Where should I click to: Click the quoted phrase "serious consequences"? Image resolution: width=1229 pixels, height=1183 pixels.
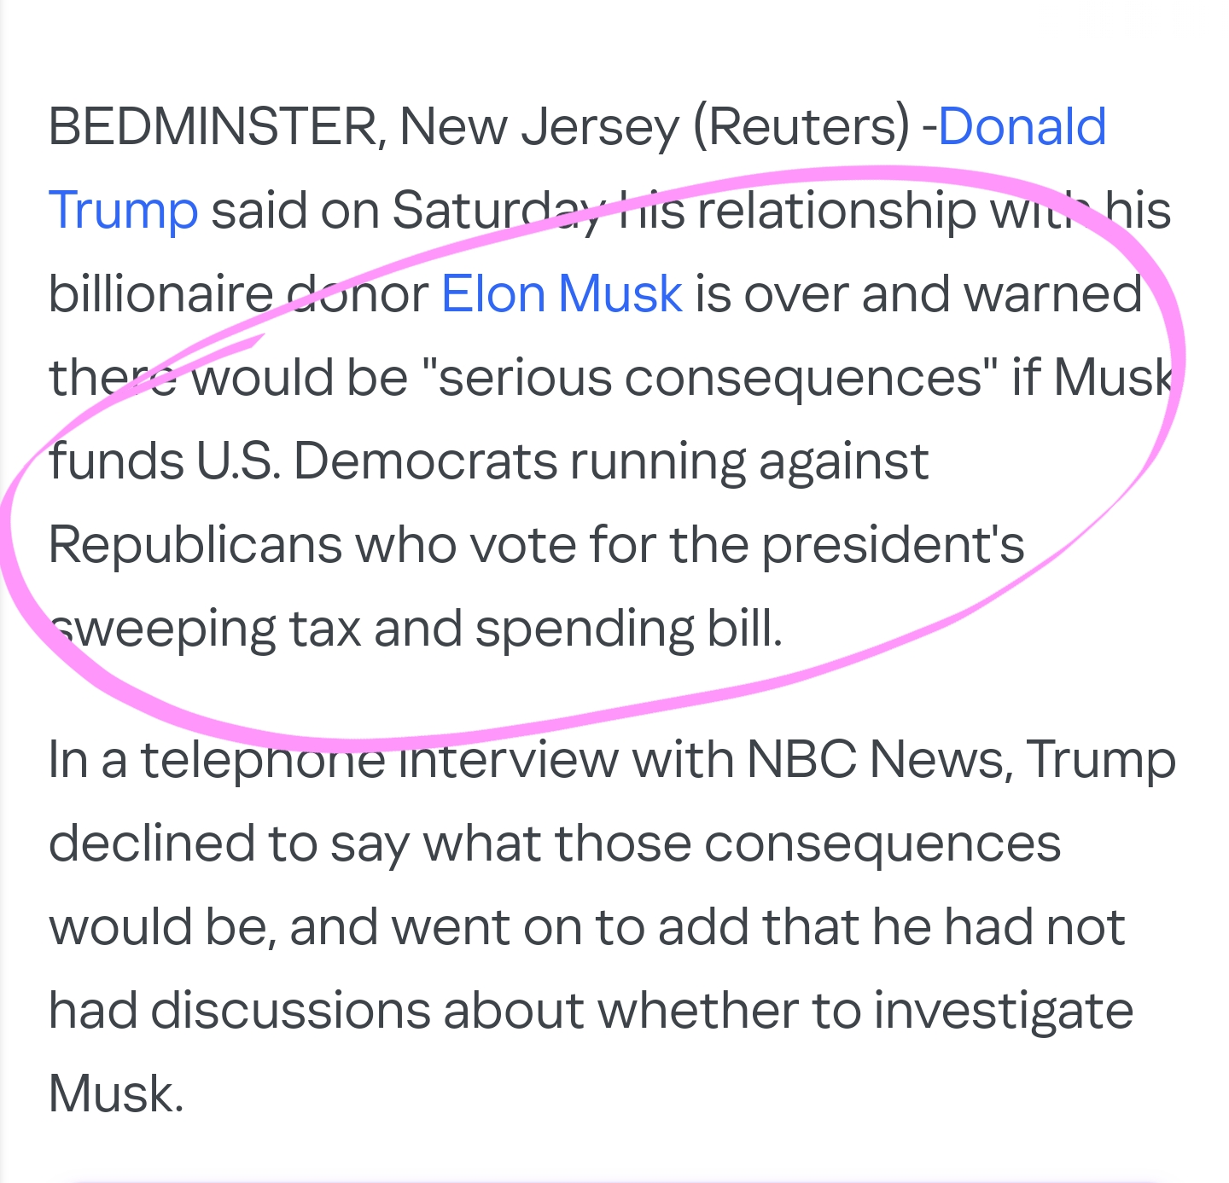(717, 378)
